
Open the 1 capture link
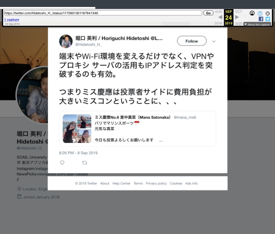[12, 20]
